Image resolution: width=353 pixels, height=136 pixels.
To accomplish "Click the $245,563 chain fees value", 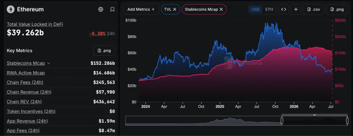I will click(x=104, y=83).
